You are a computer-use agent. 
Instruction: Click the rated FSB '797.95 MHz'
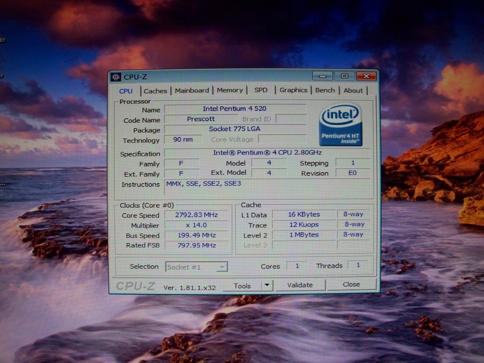[x=197, y=245]
